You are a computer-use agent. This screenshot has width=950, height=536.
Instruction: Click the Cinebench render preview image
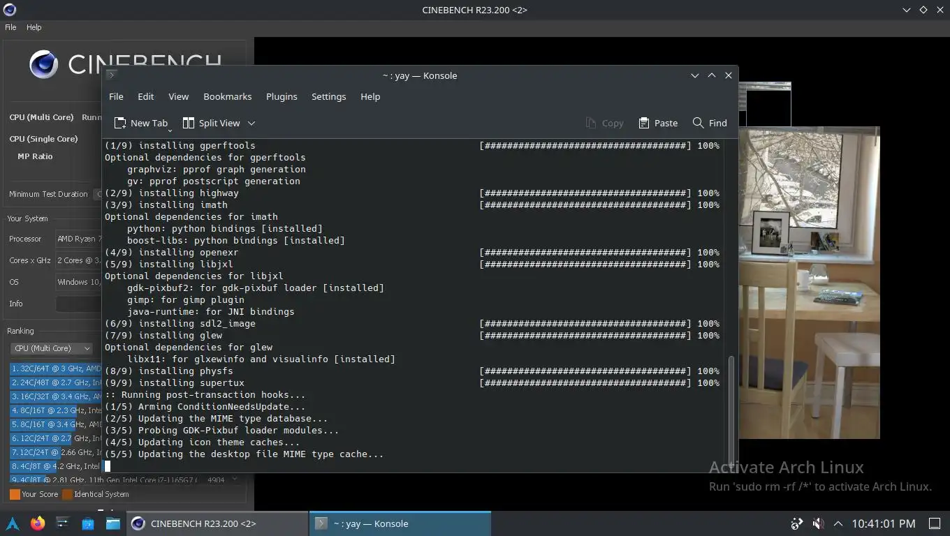click(809, 282)
